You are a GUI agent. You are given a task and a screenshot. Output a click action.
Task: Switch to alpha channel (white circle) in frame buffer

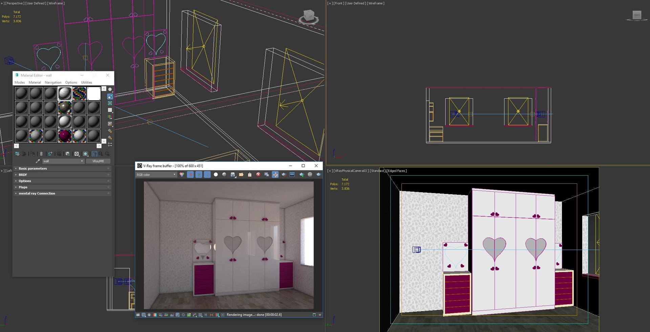tap(216, 175)
